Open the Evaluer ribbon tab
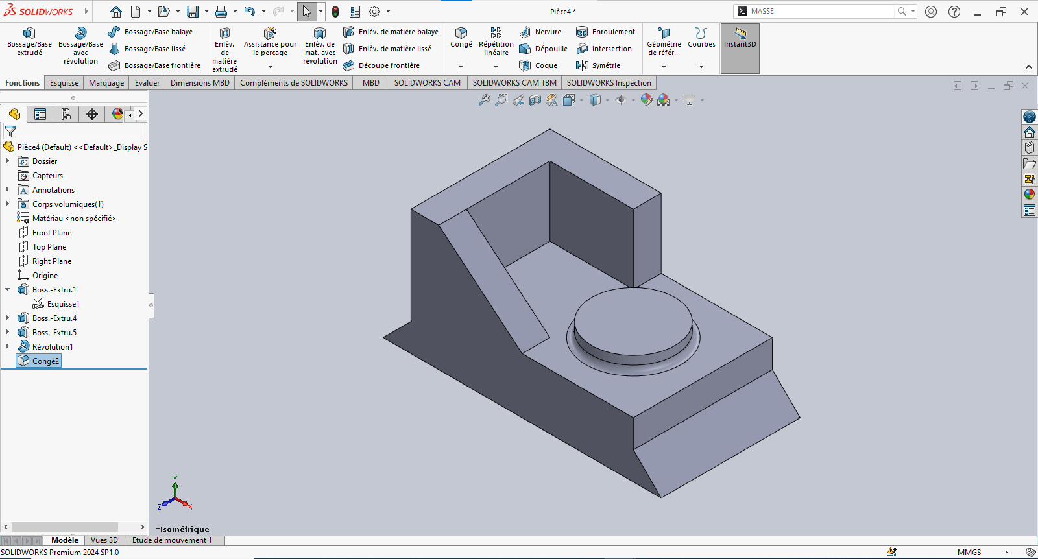This screenshot has width=1038, height=559. (147, 83)
